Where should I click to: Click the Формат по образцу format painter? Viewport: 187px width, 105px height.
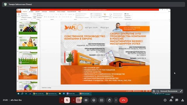27,17
